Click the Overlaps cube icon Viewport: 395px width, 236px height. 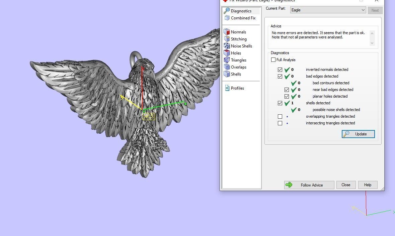coord(227,67)
